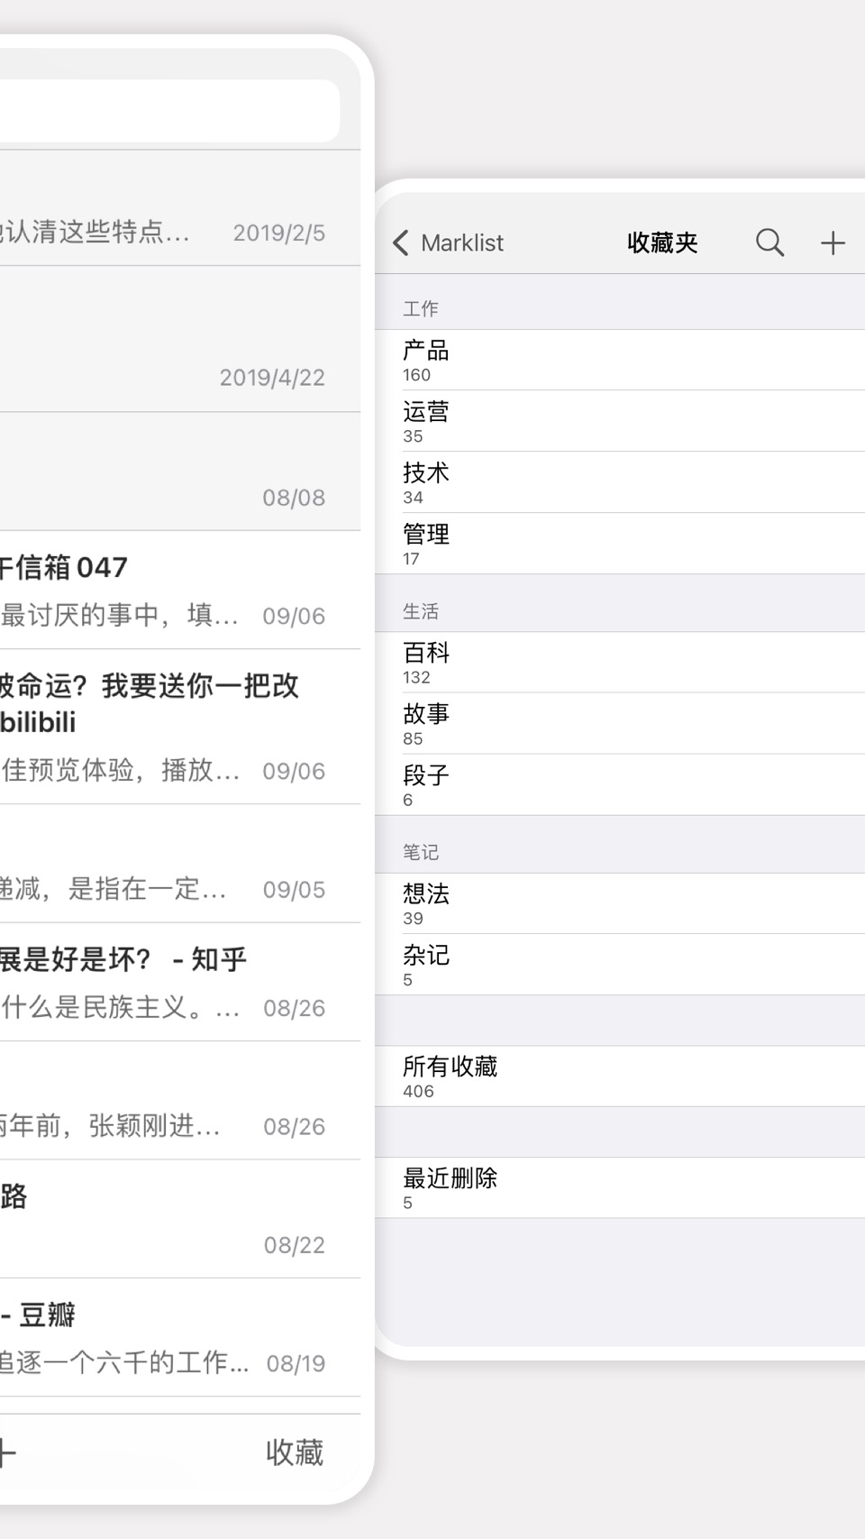Open the entry dated 09/05
Image resolution: width=865 pixels, height=1539 pixels.
[180, 863]
